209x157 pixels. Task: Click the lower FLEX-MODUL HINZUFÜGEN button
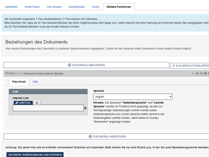click(106, 137)
